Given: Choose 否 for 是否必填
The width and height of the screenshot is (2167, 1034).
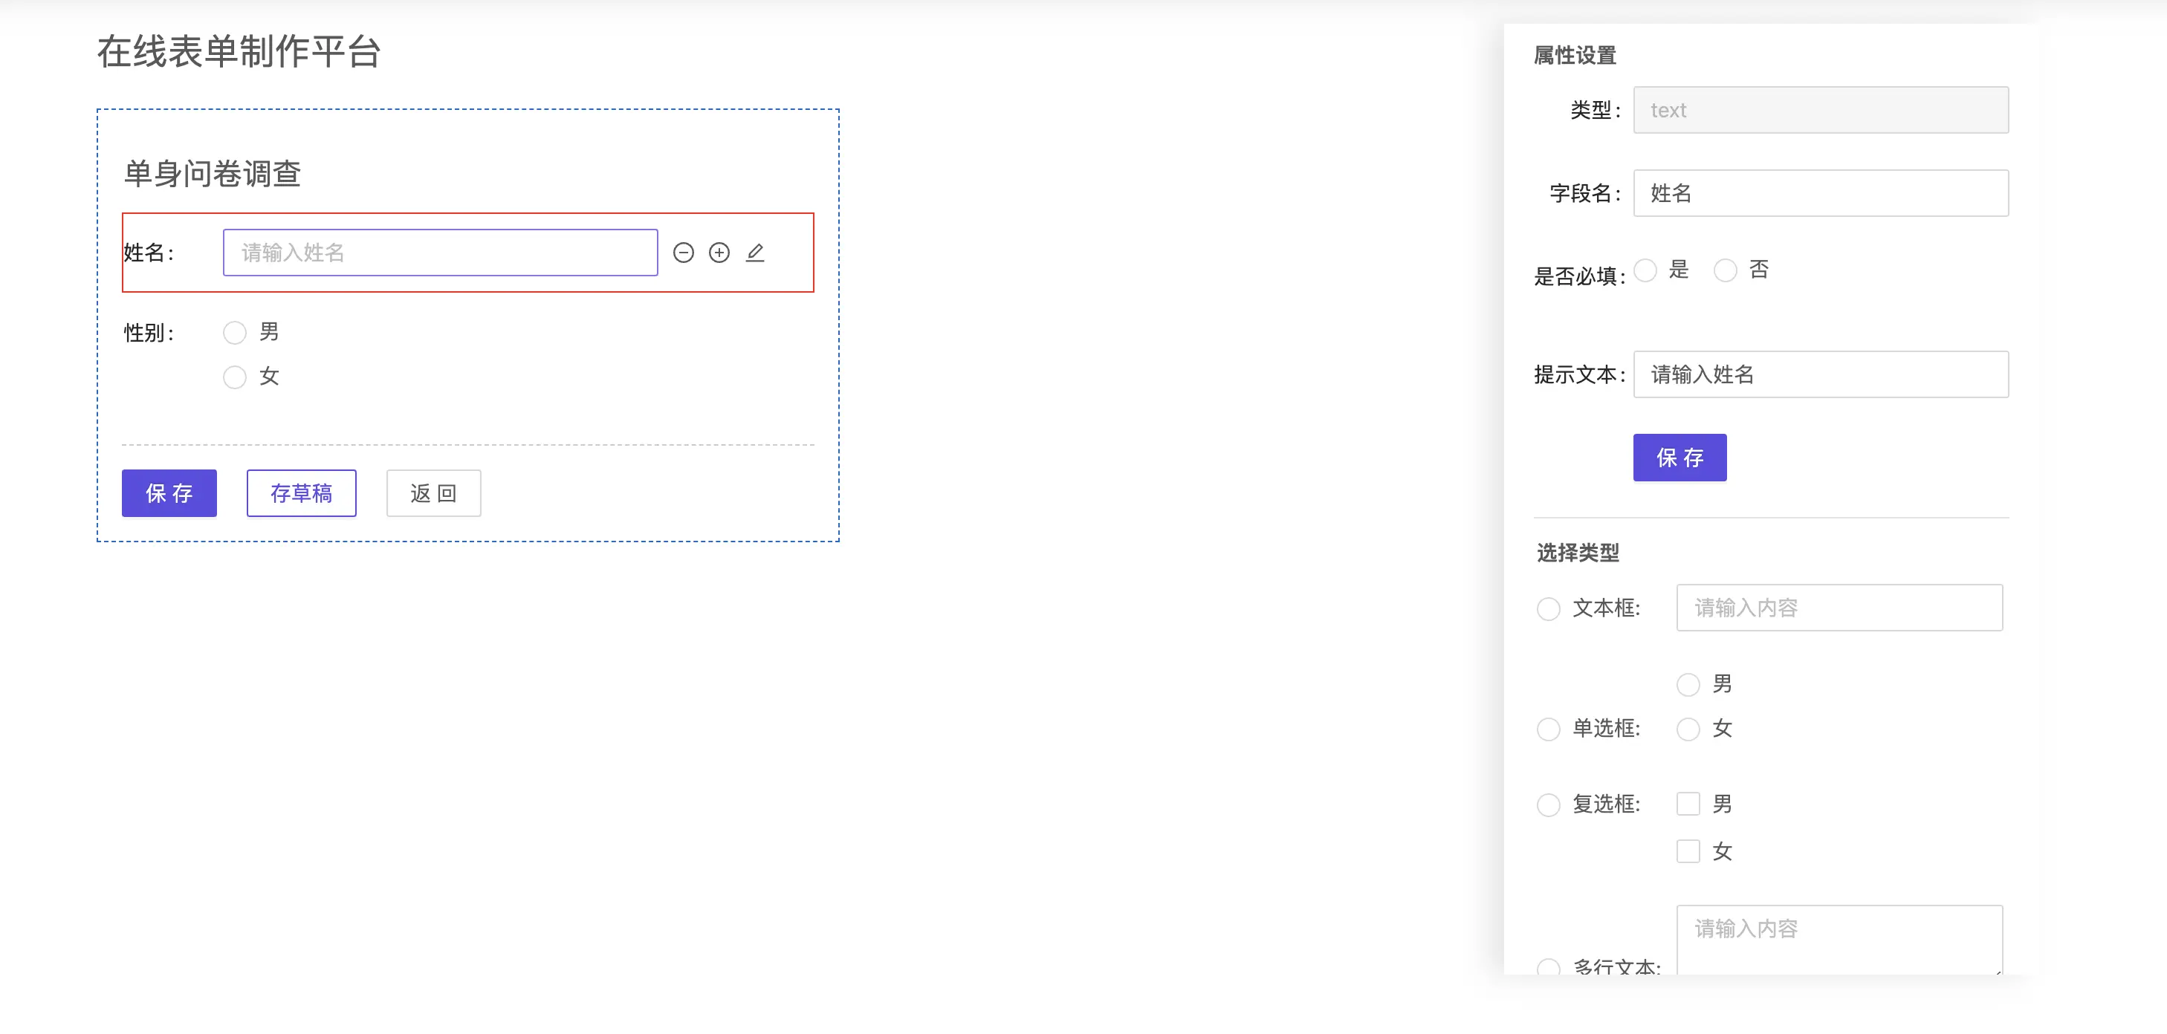Looking at the screenshot, I should tap(1726, 270).
